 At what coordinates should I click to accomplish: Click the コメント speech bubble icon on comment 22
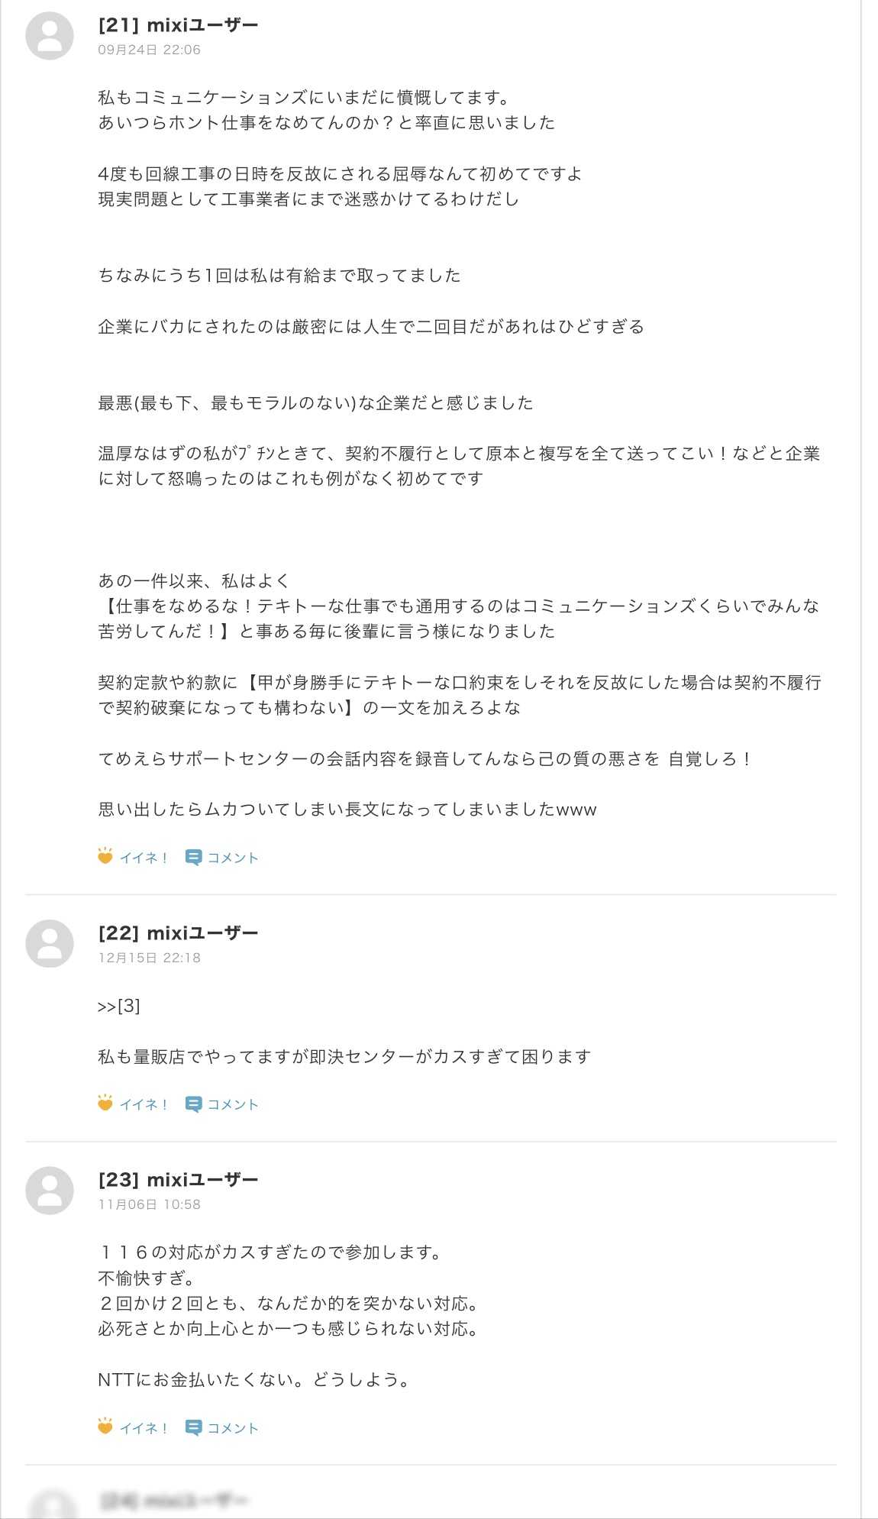[193, 1104]
